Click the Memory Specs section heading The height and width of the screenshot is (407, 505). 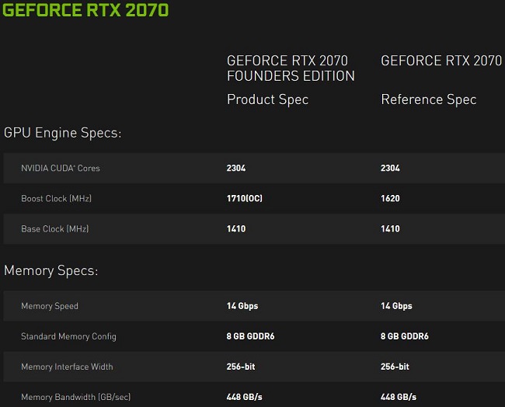pos(50,271)
